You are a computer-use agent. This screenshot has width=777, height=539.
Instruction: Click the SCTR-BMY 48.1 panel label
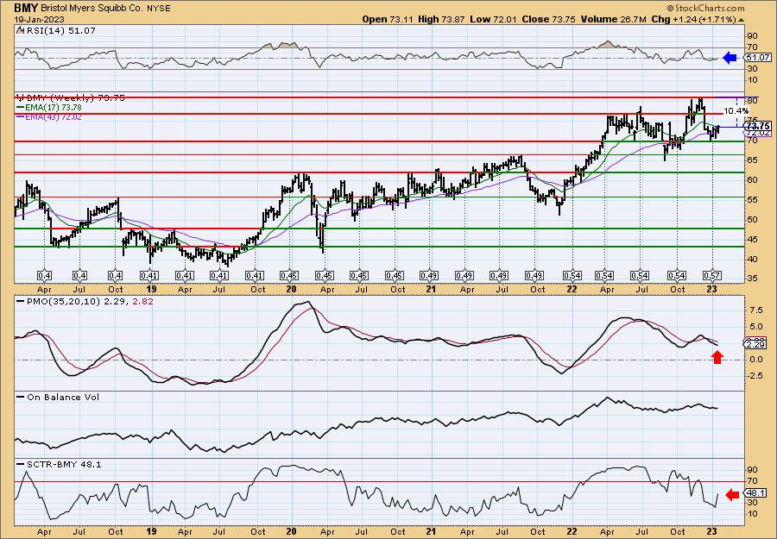(x=59, y=464)
